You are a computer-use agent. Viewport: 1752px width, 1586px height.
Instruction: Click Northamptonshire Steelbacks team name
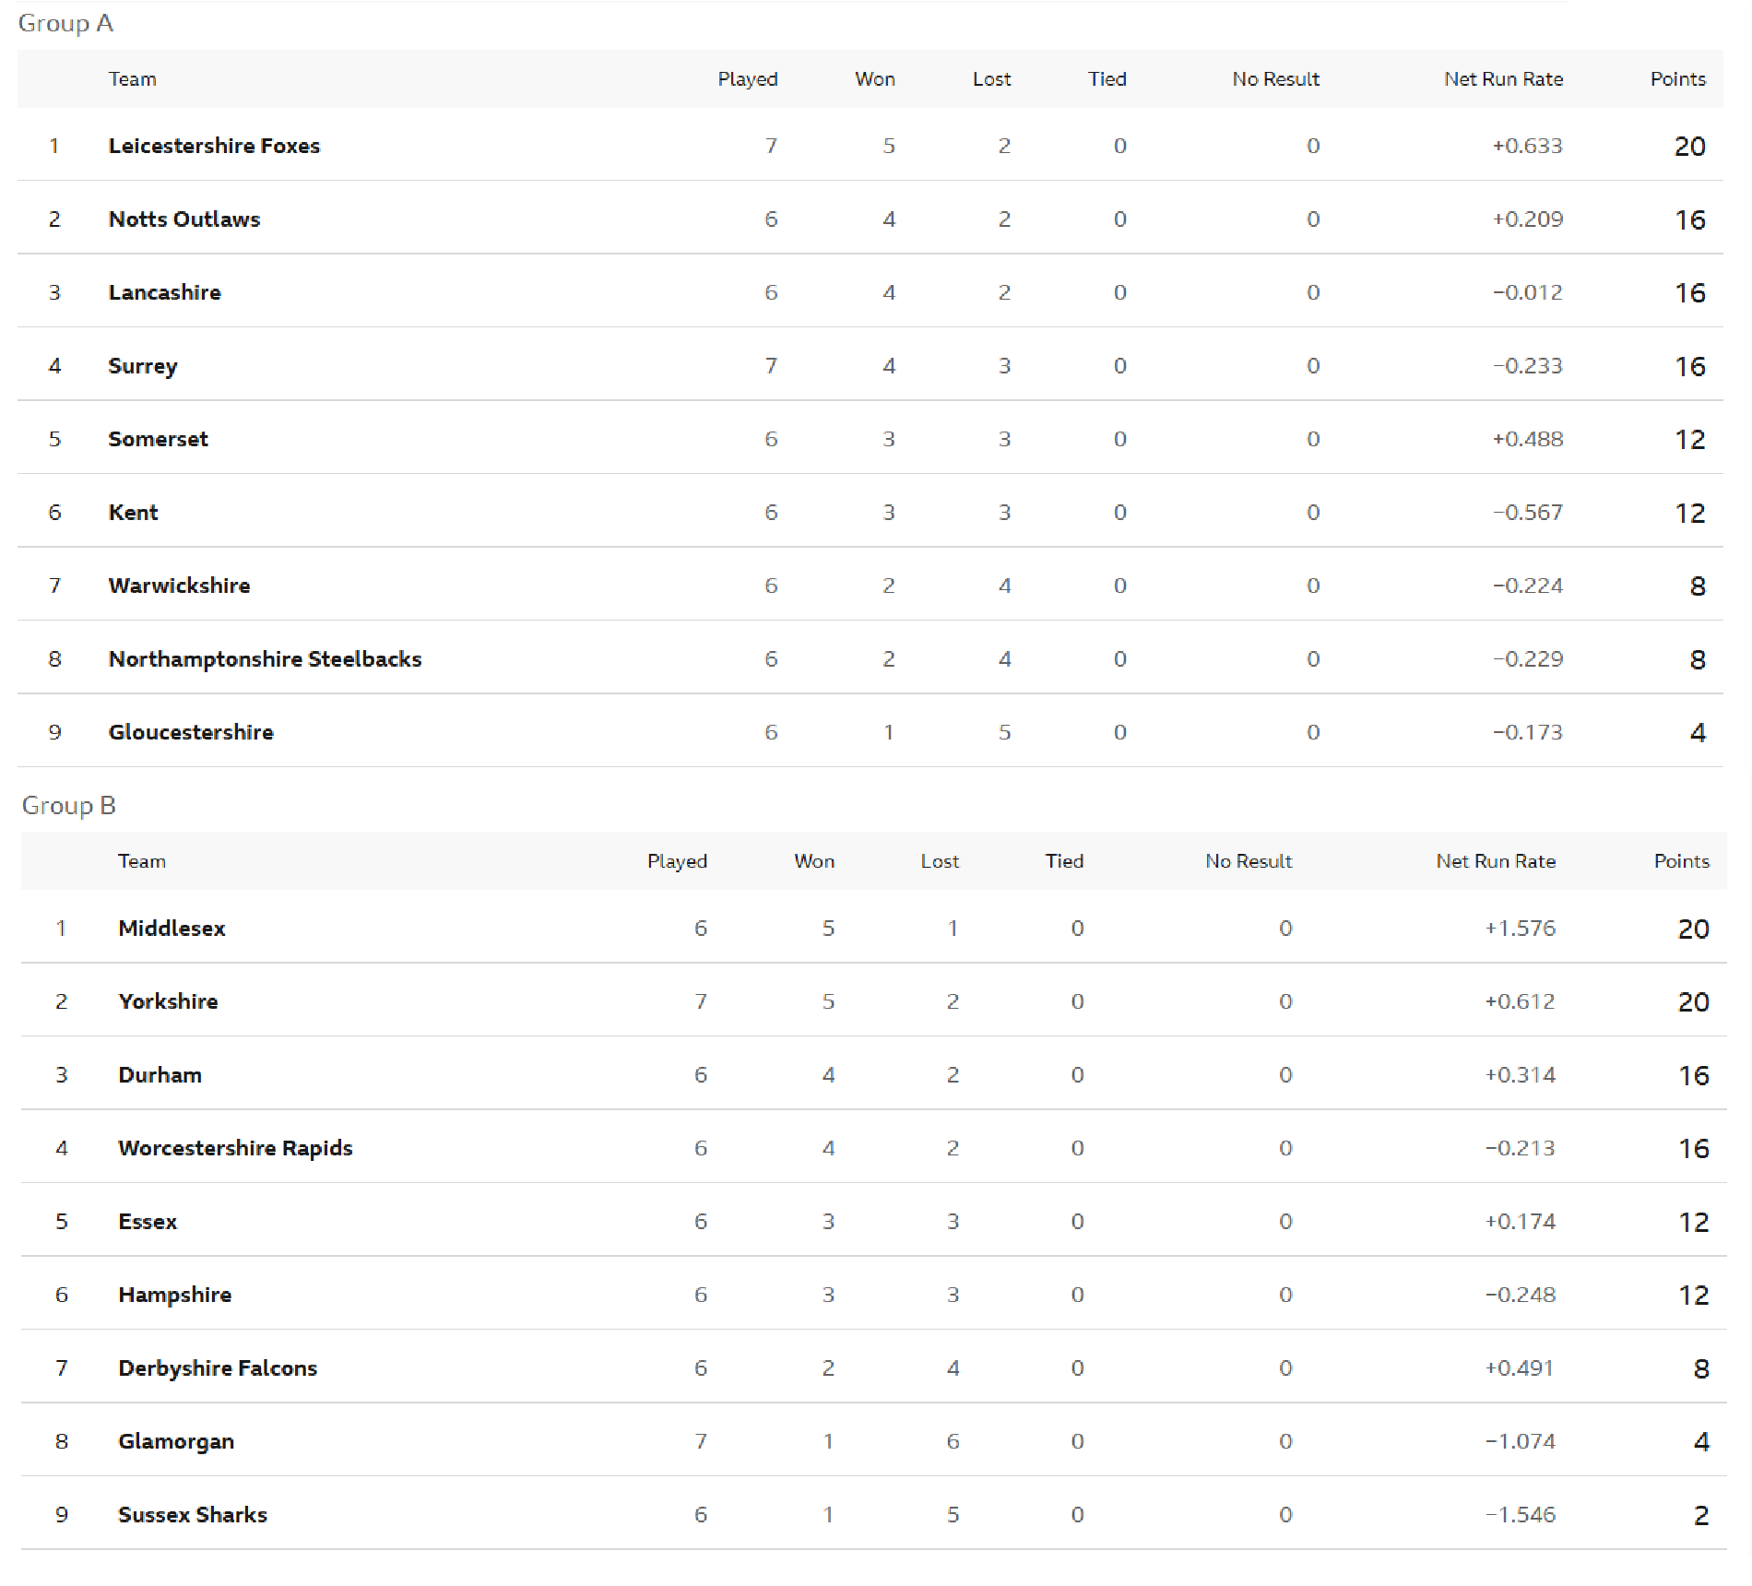[265, 659]
